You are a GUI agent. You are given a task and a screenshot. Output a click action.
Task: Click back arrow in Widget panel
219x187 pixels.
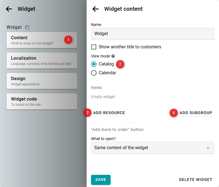click(9, 9)
